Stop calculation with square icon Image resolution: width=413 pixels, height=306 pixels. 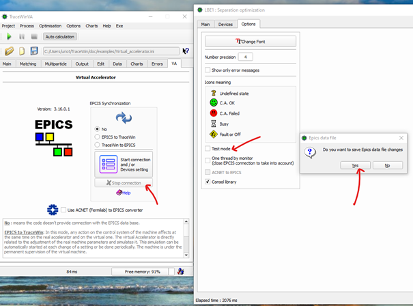[x=34, y=37]
